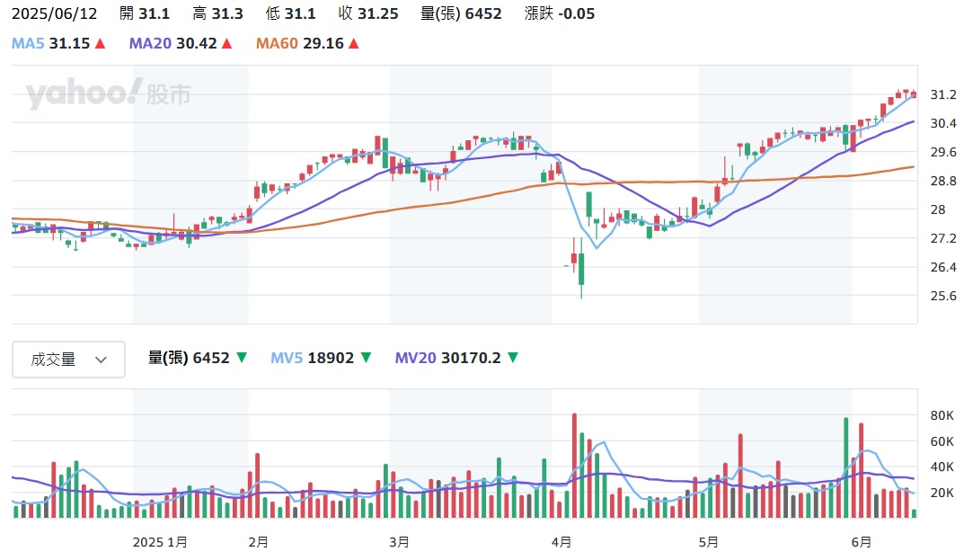
Task: Click 量(張) 6452 in the top quote row
Action: pos(461,13)
